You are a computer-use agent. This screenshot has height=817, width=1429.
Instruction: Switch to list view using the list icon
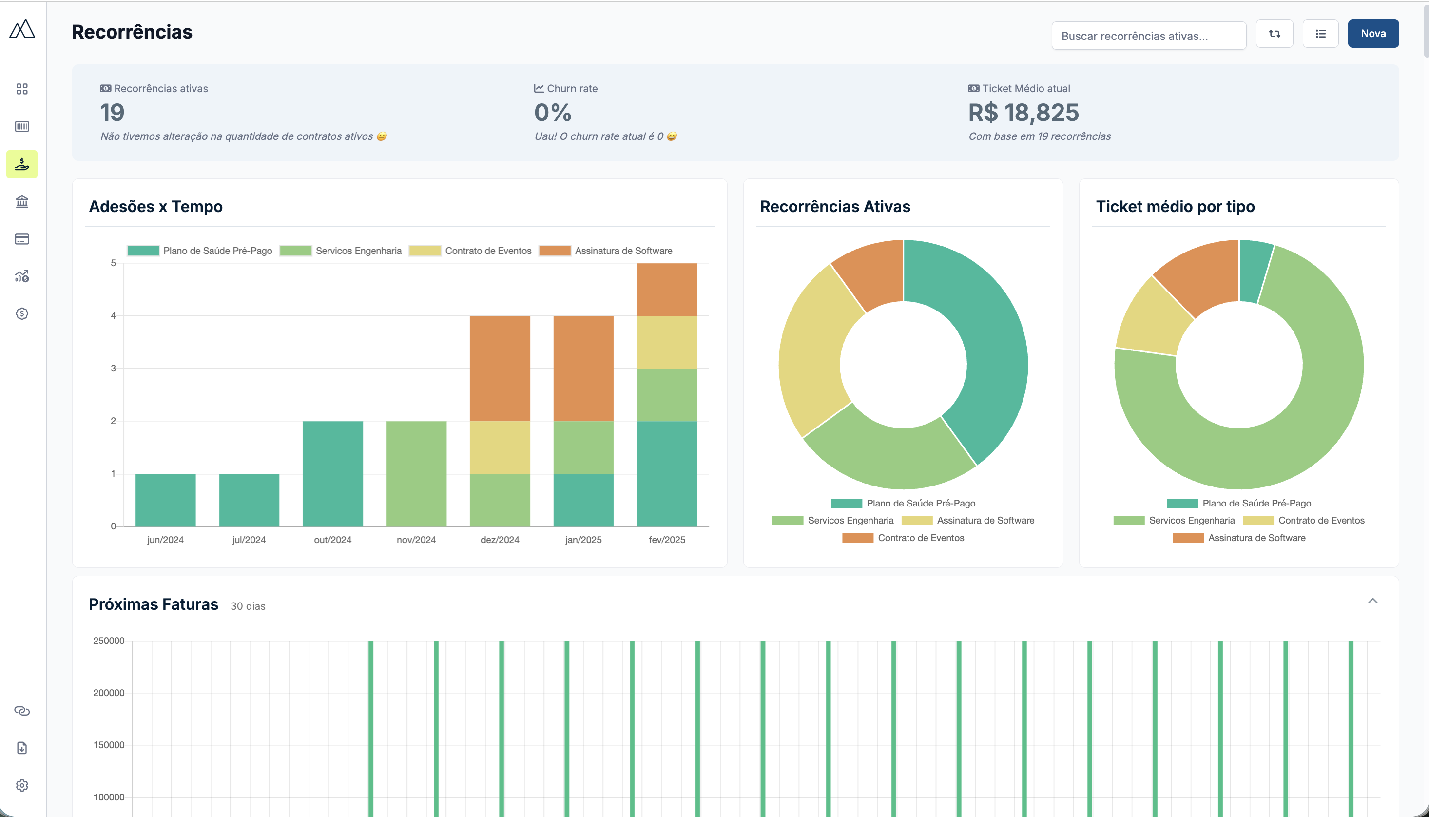(1321, 34)
